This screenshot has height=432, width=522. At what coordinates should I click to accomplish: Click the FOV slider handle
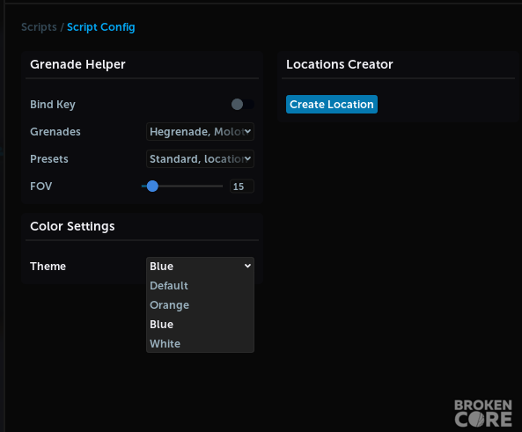point(152,186)
